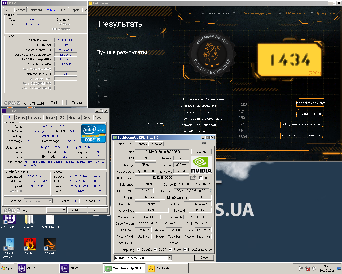Toggle the PhysX checkbox

pos(170,249)
